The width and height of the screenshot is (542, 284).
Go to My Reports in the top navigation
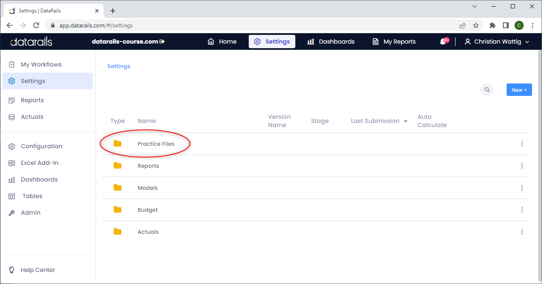pyautogui.click(x=393, y=42)
